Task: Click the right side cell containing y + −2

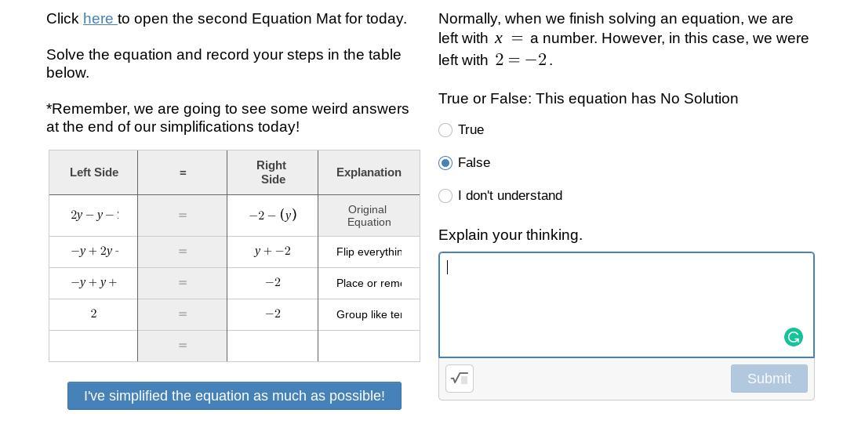Action: tap(272, 252)
